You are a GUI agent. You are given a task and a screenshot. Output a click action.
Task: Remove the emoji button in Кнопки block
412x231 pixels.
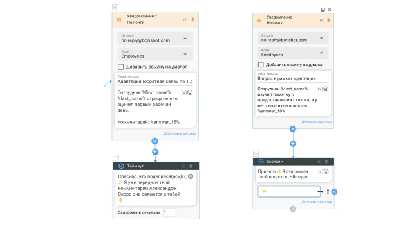334,192
